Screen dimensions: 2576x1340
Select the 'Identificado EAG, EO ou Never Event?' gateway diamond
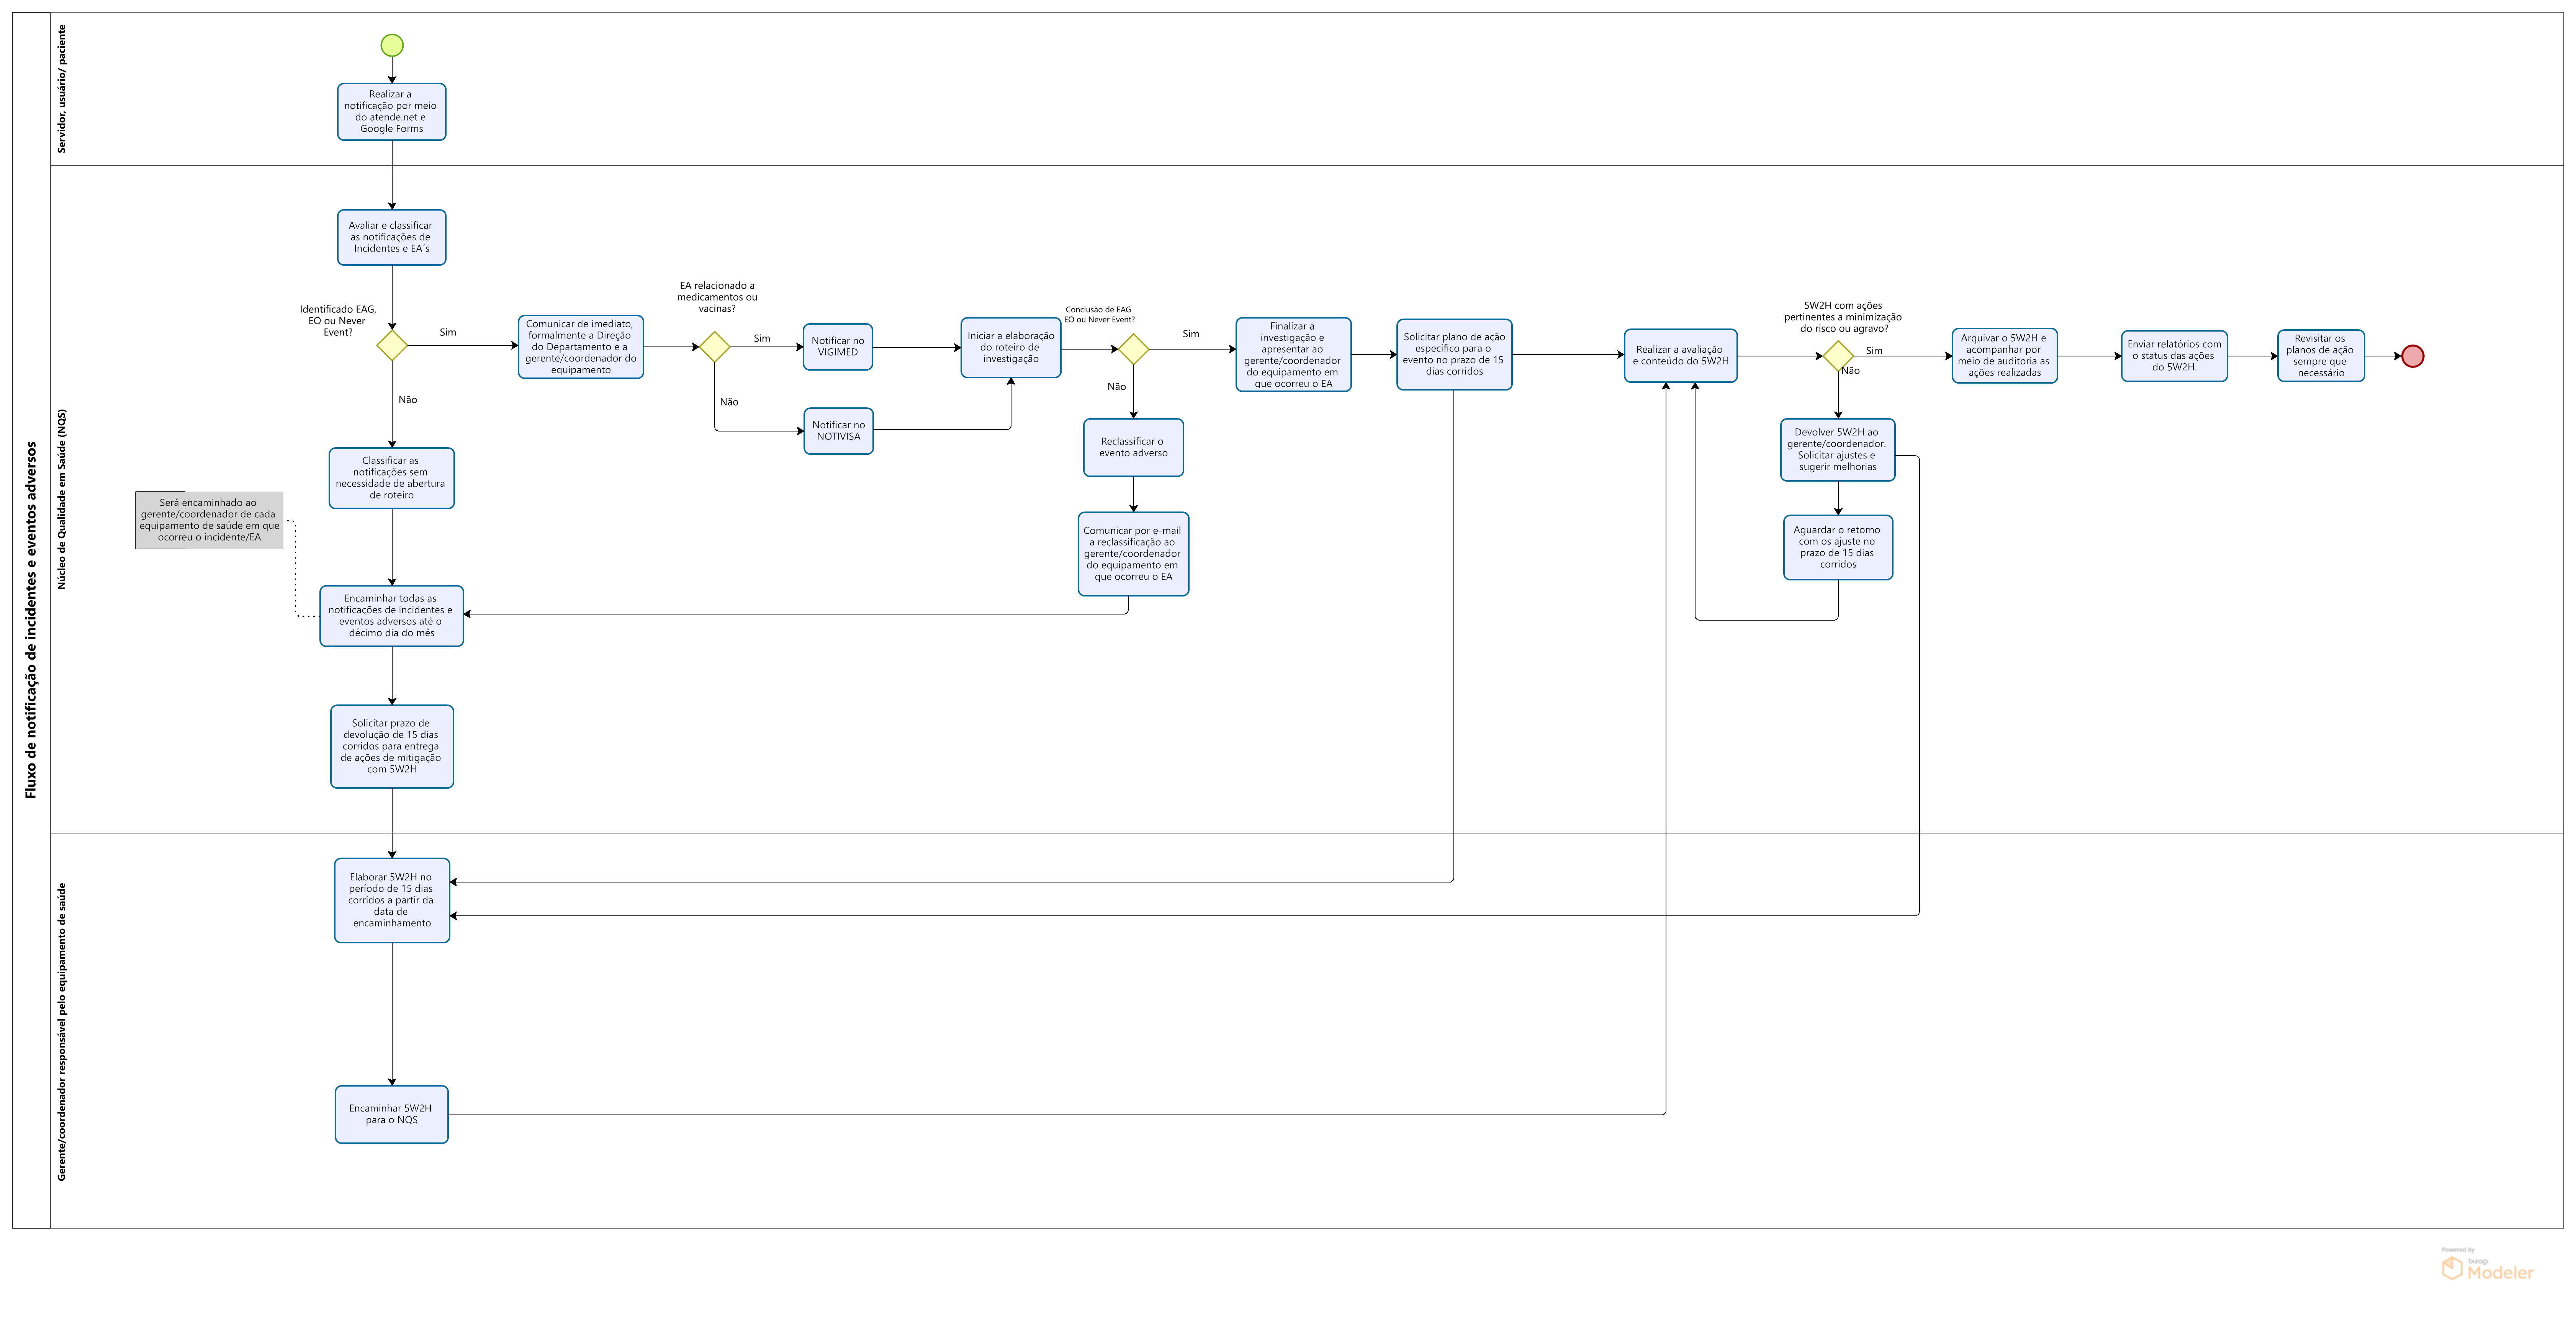tap(392, 345)
